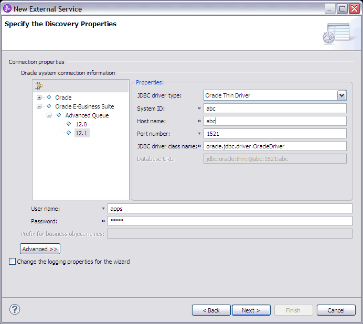Focus the Host name field
This screenshot has width=363, height=324.
coord(275,121)
